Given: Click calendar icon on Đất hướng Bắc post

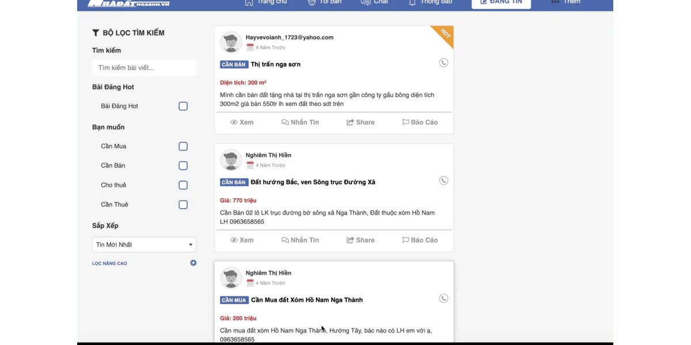Looking at the screenshot, I should 250,166.
